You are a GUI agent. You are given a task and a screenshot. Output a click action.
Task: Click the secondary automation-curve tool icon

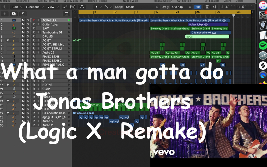tap(107, 7)
